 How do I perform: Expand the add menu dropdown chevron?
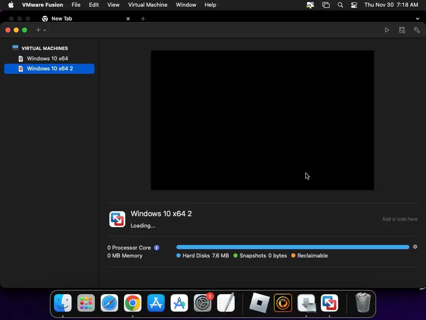pos(45,30)
